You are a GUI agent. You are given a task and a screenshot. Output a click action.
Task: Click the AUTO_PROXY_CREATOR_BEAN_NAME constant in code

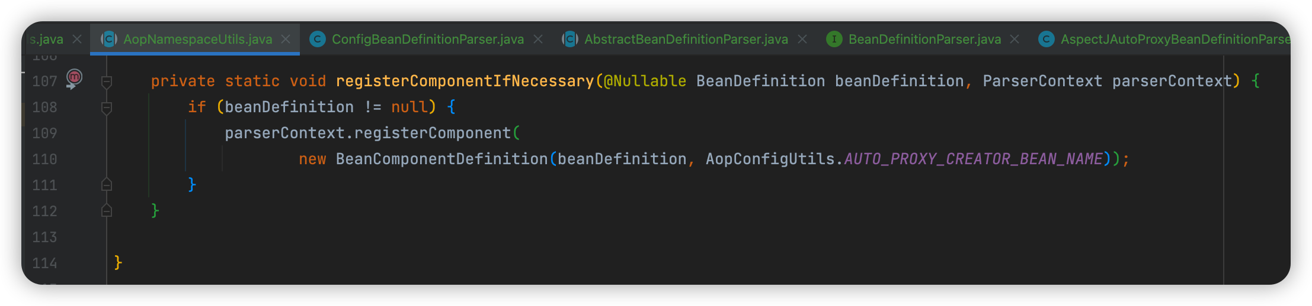[x=973, y=159]
